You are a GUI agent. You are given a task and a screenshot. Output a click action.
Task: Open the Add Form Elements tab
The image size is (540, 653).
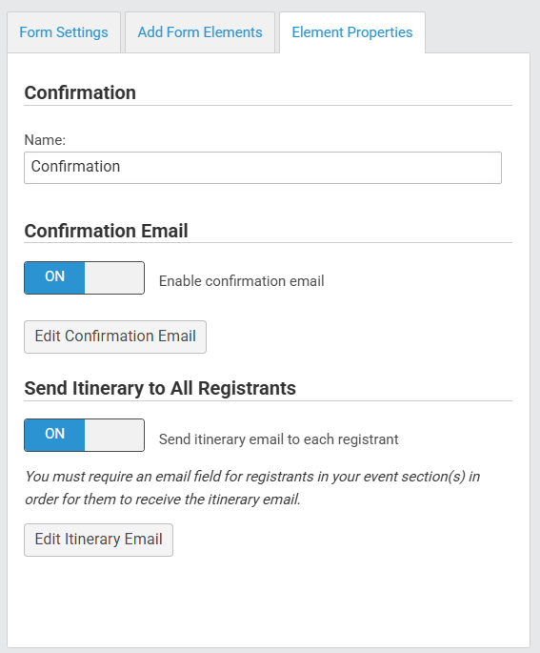[200, 32]
